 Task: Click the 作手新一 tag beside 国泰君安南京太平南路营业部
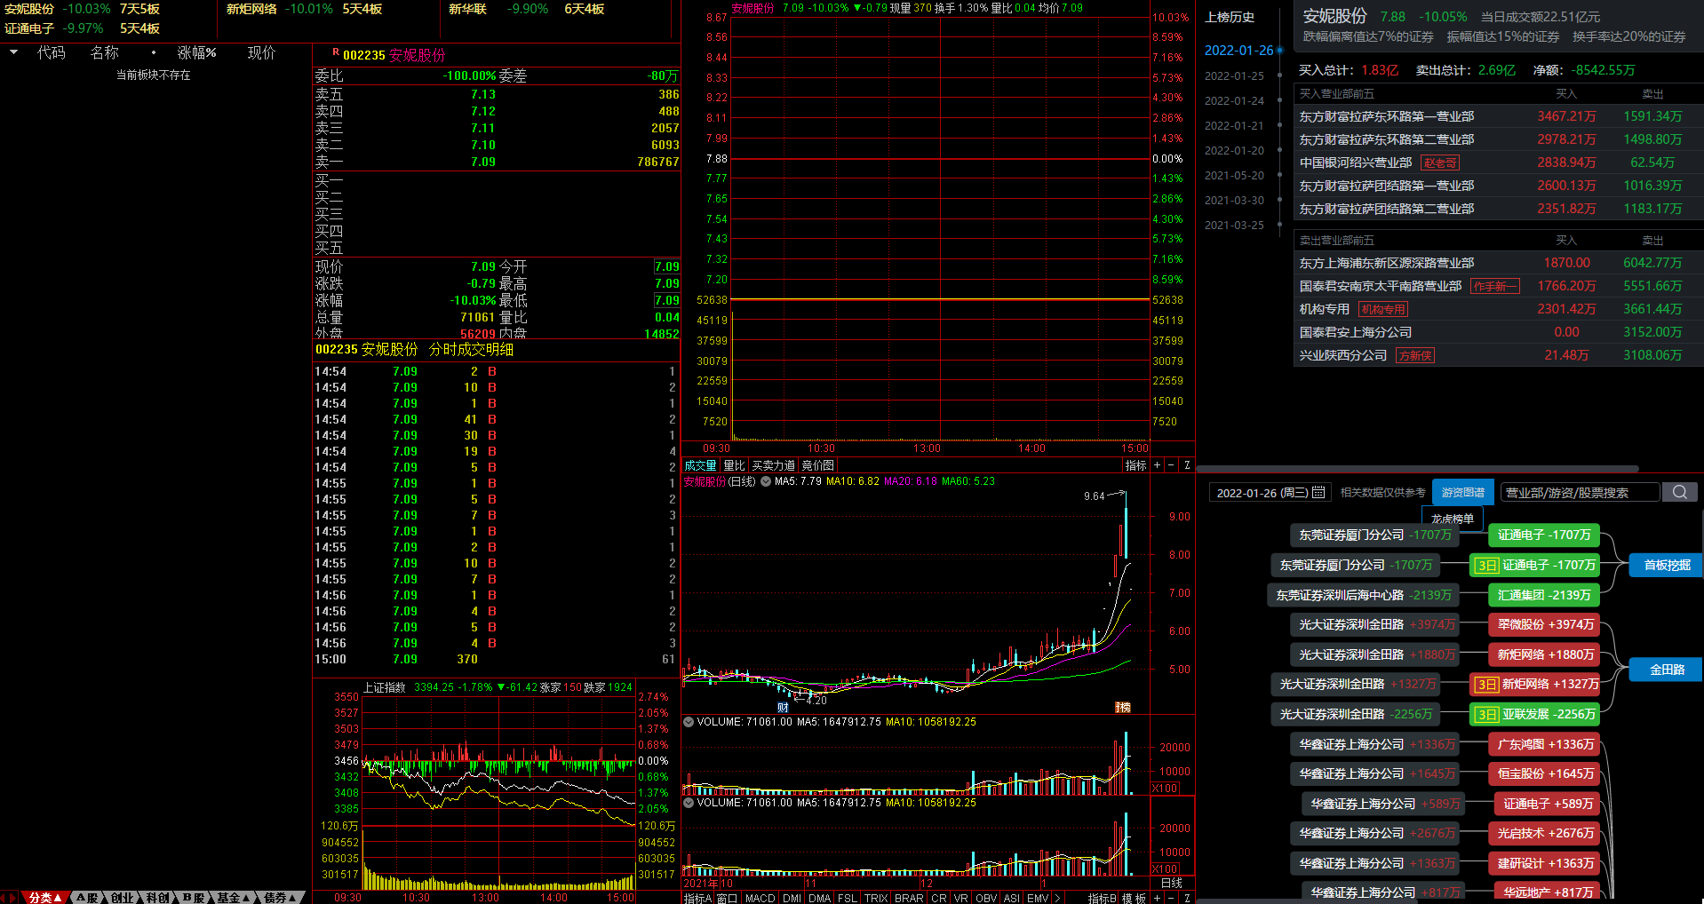(x=1495, y=286)
